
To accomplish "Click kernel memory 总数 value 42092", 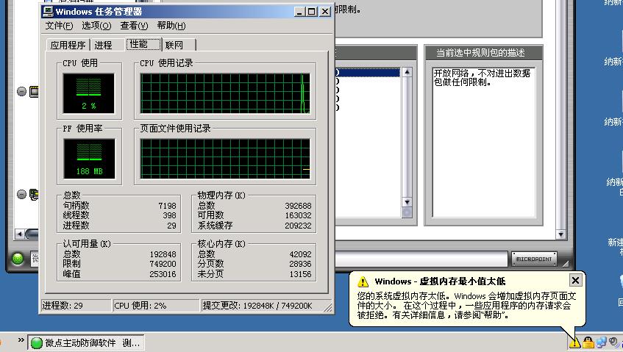I will pyautogui.click(x=300, y=254).
